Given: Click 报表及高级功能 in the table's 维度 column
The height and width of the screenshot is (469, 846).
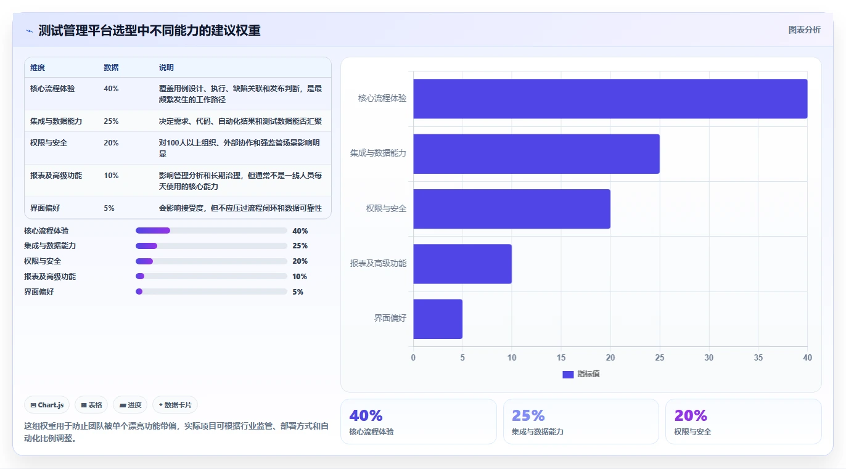Looking at the screenshot, I should (x=56, y=176).
